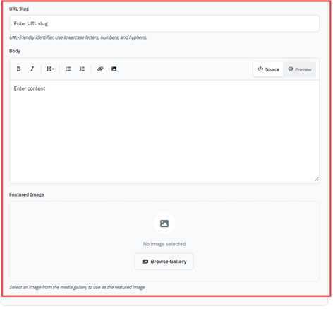Click inside the Body content textarea
The width and height of the screenshot is (333, 309).
(164, 132)
